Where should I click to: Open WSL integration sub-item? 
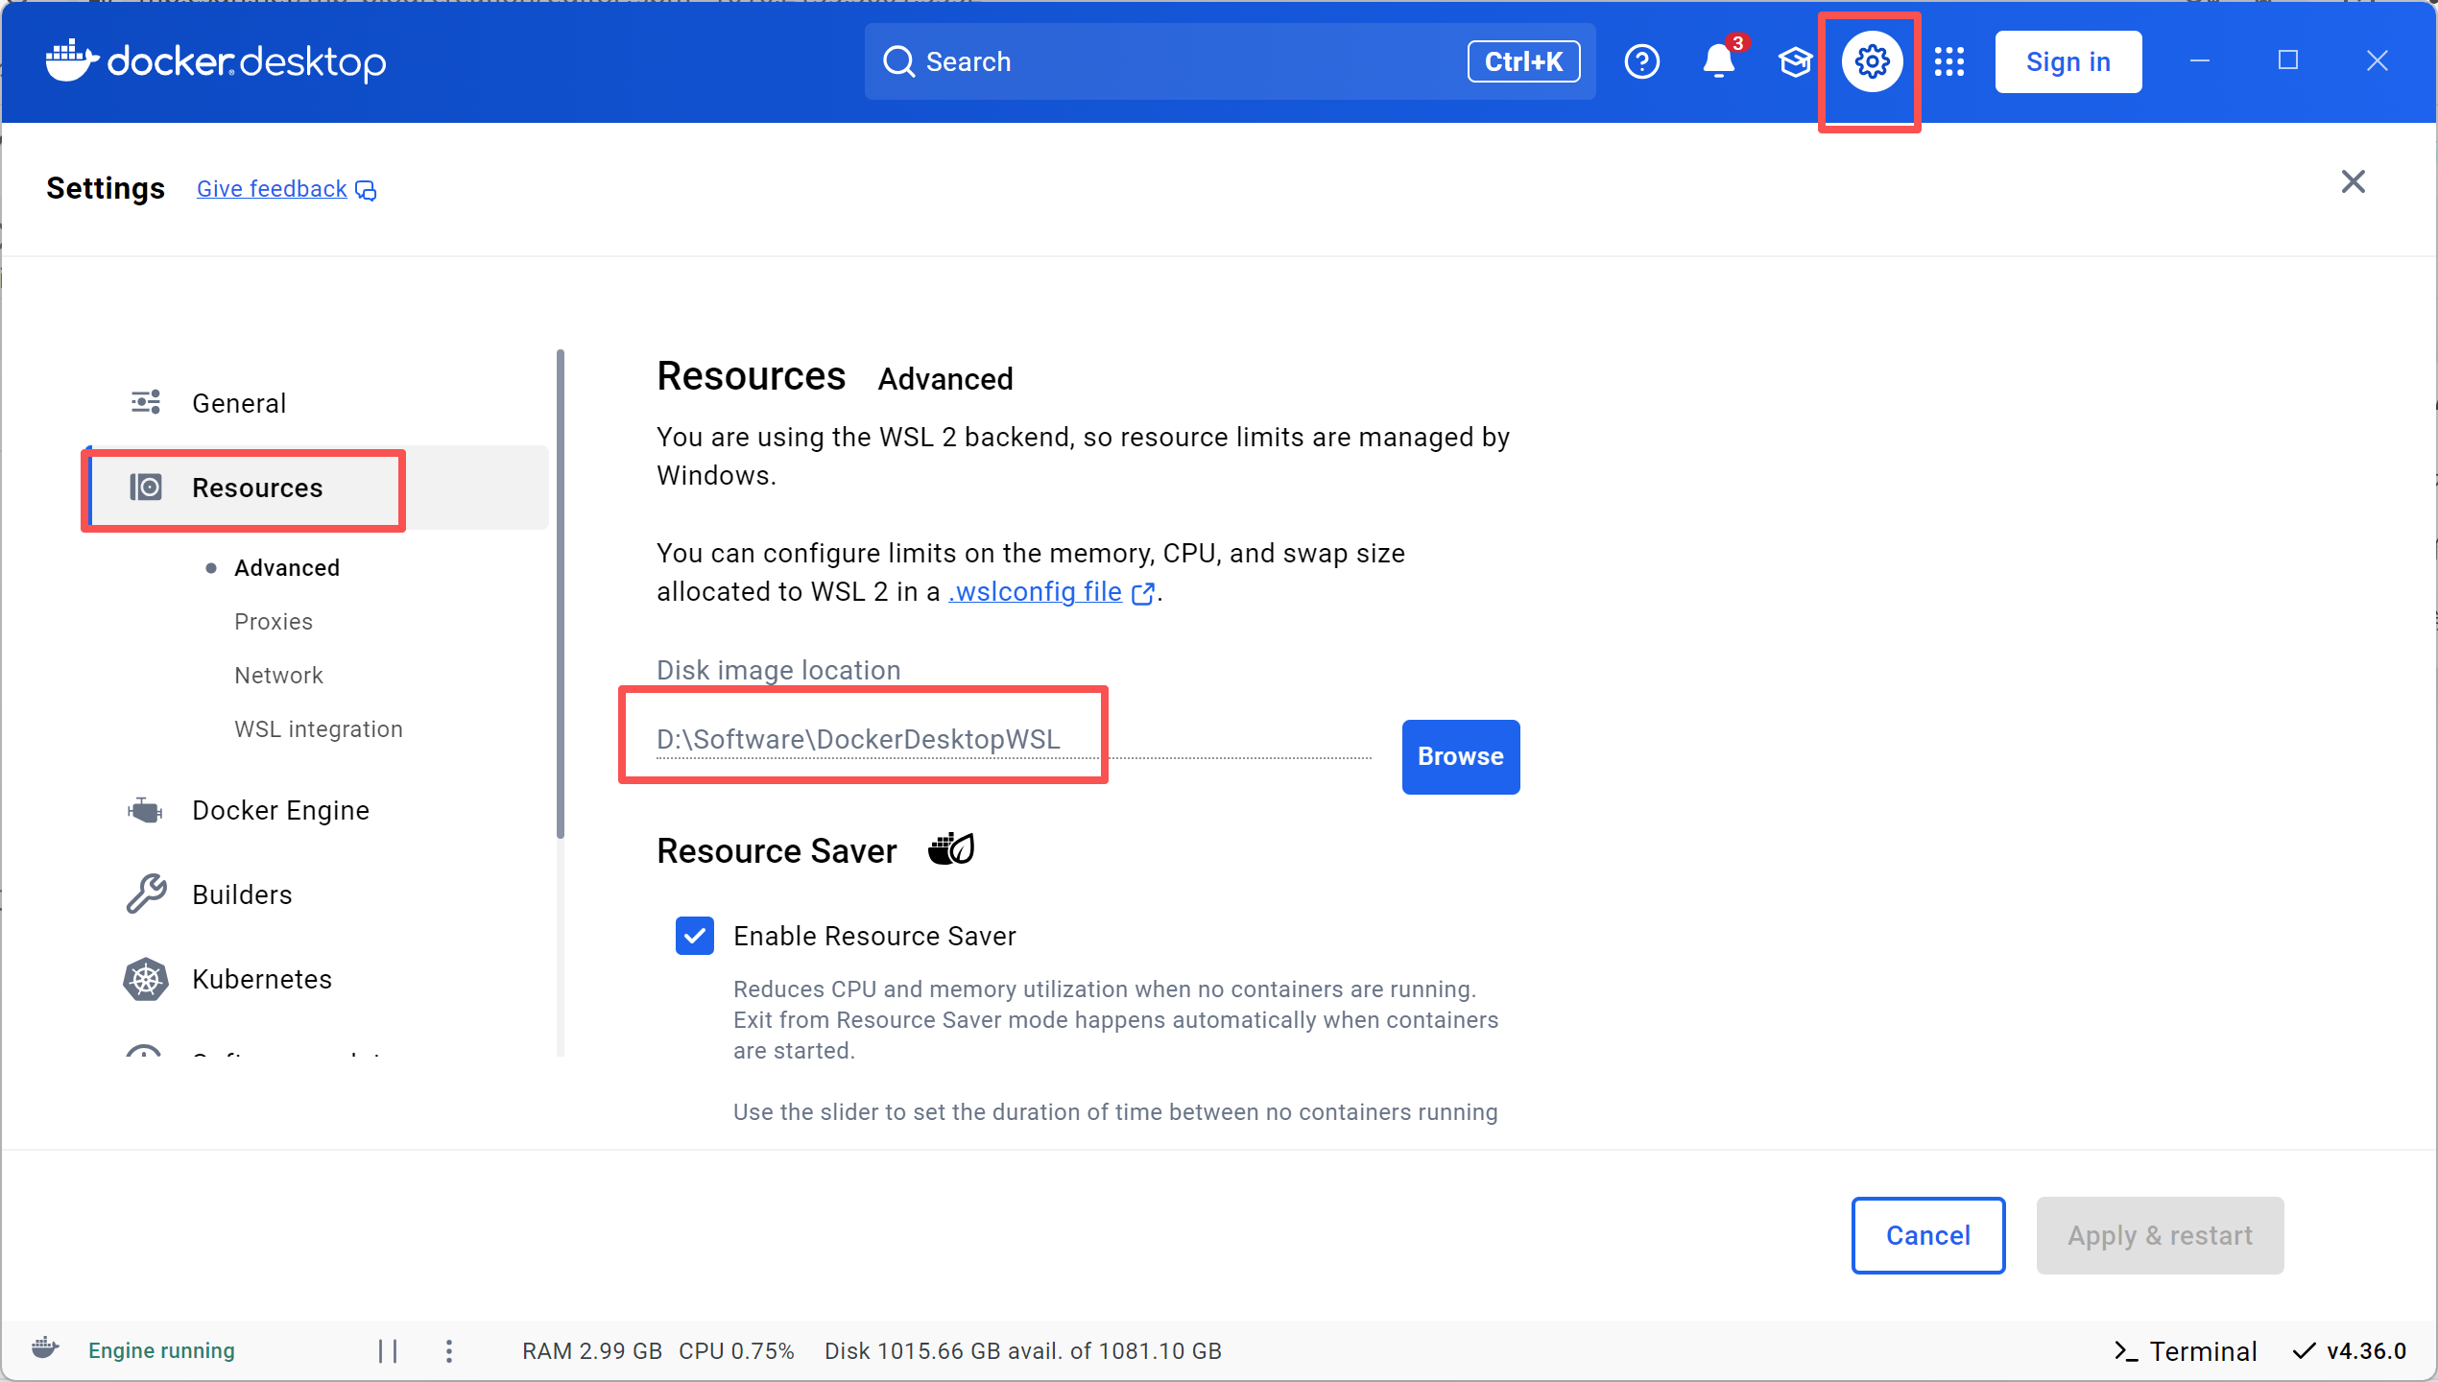pyautogui.click(x=318, y=729)
